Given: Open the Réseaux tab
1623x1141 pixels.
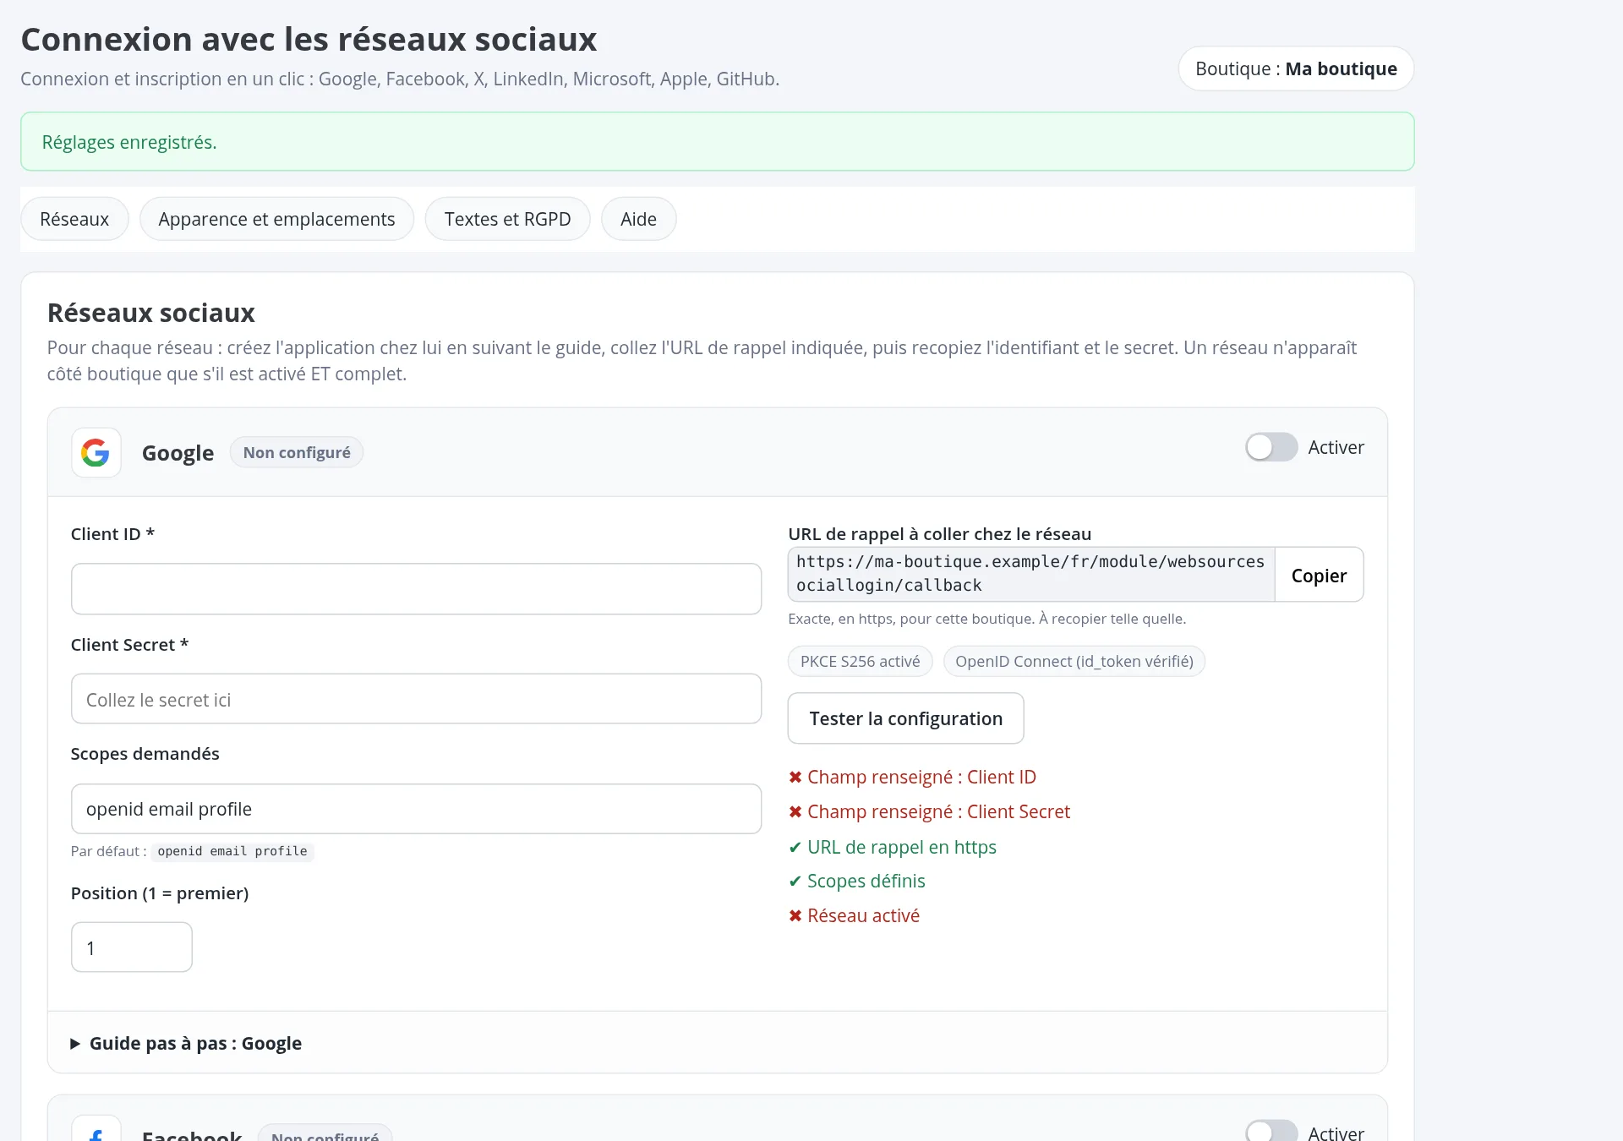Looking at the screenshot, I should tap(74, 219).
